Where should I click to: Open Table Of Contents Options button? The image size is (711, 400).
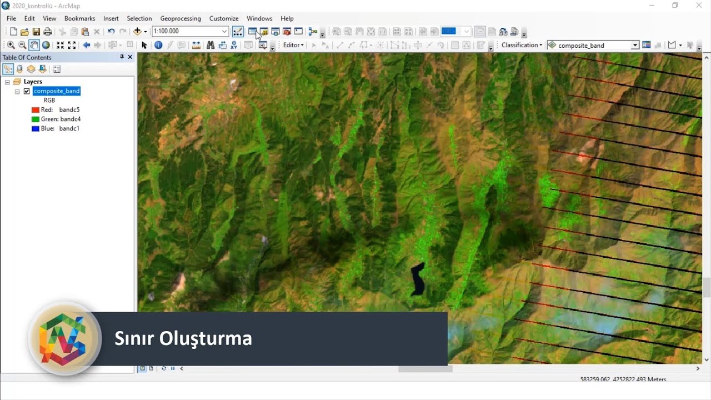[x=57, y=69]
